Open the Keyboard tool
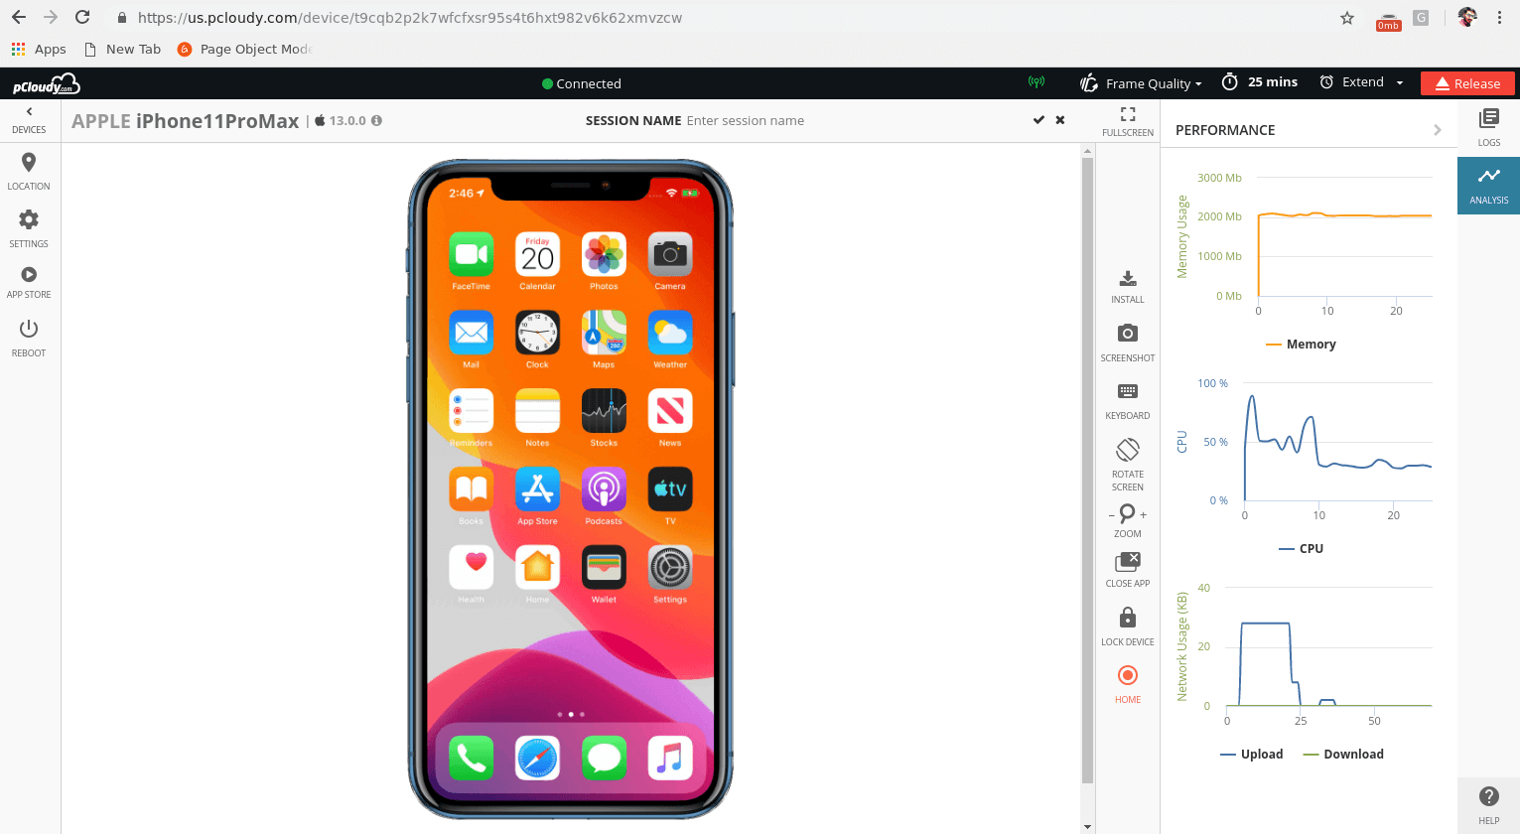 point(1128,401)
